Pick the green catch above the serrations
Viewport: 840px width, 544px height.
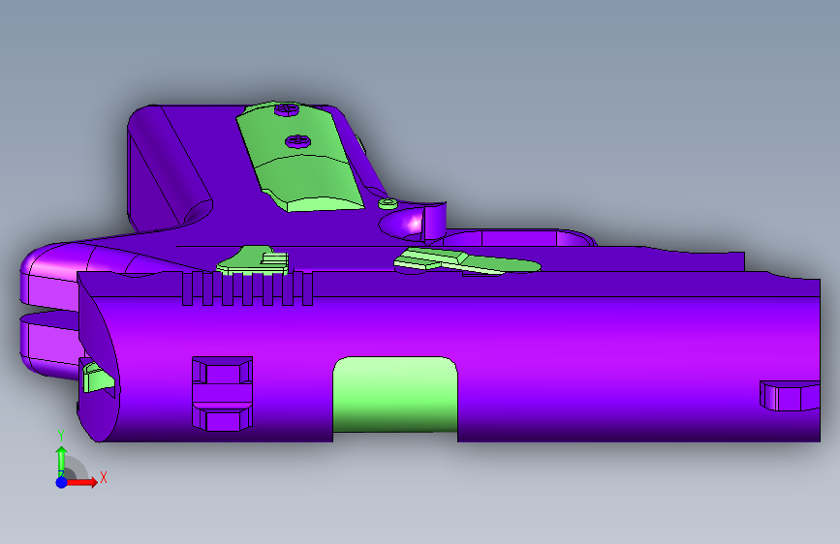(253, 260)
